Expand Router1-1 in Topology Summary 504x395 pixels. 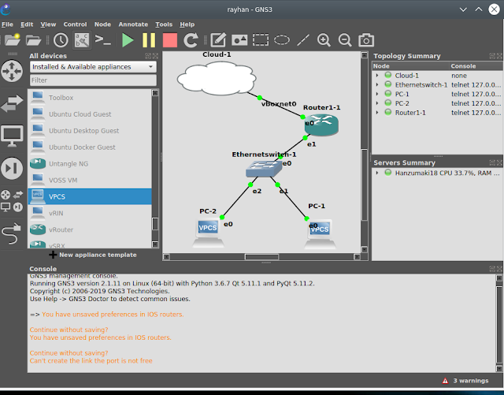(377, 113)
